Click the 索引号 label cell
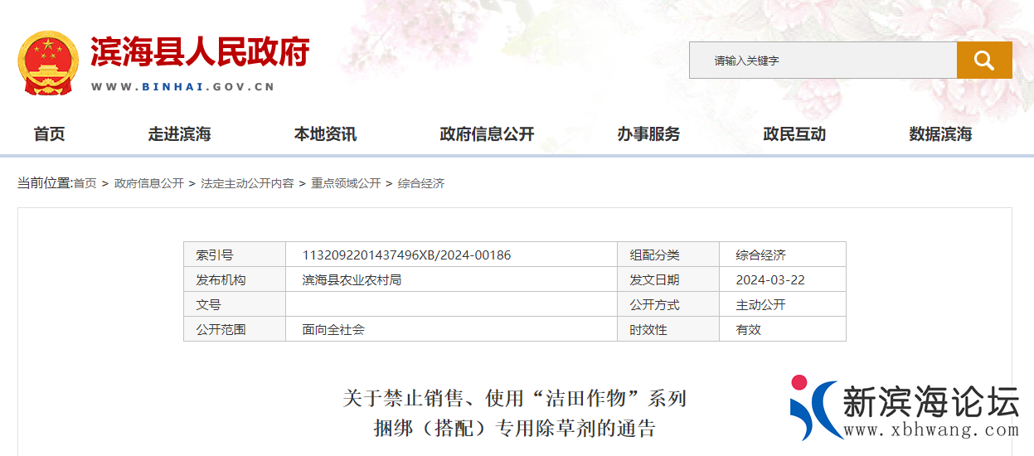The height and width of the screenshot is (456, 1034). click(x=235, y=255)
